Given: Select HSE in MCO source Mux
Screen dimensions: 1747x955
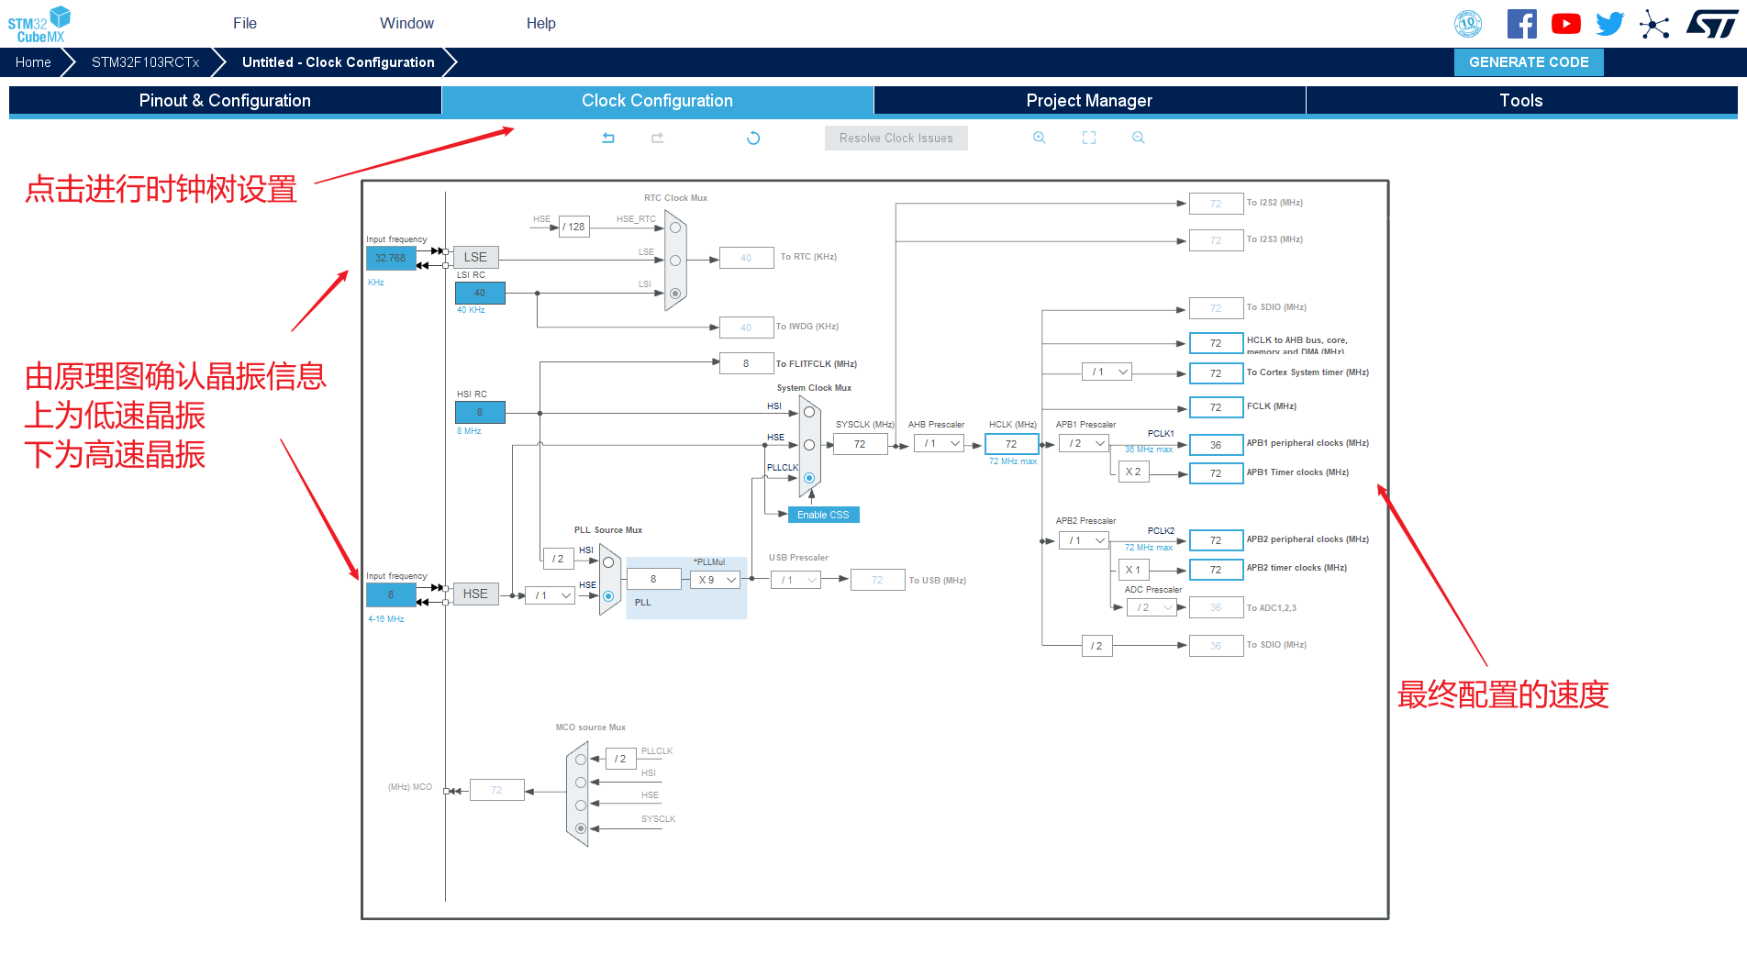Looking at the screenshot, I should coord(581,805).
